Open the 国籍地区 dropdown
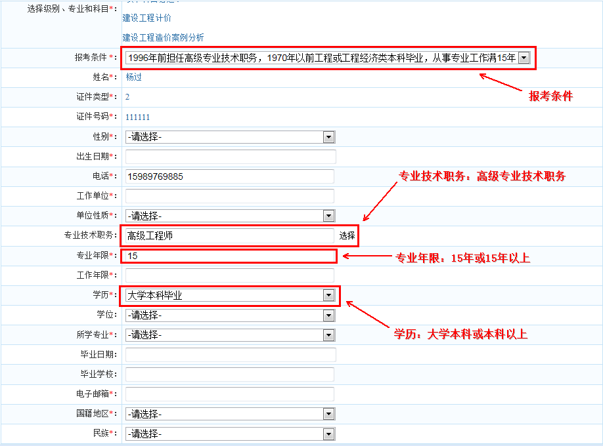This screenshot has width=603, height=446. click(x=230, y=414)
